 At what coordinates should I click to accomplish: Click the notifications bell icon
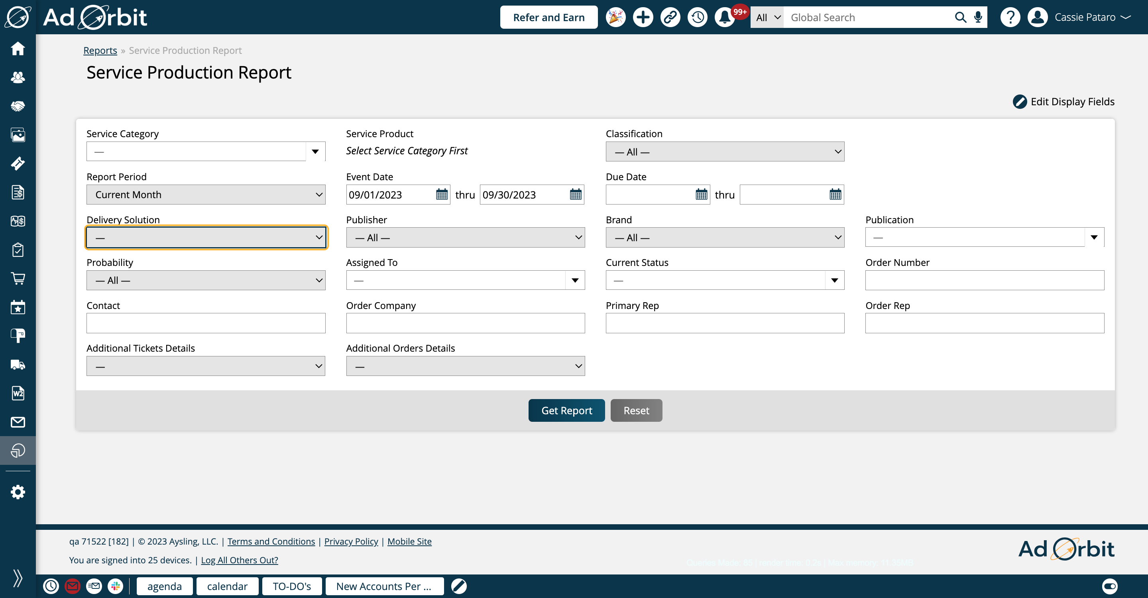pyautogui.click(x=725, y=18)
